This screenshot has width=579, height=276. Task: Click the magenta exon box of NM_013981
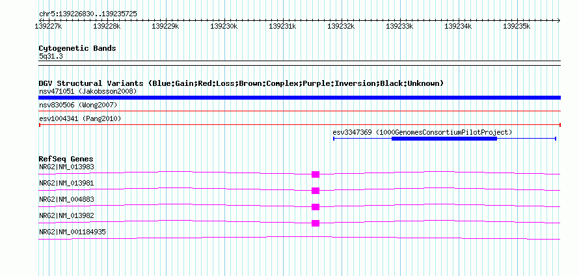316,191
